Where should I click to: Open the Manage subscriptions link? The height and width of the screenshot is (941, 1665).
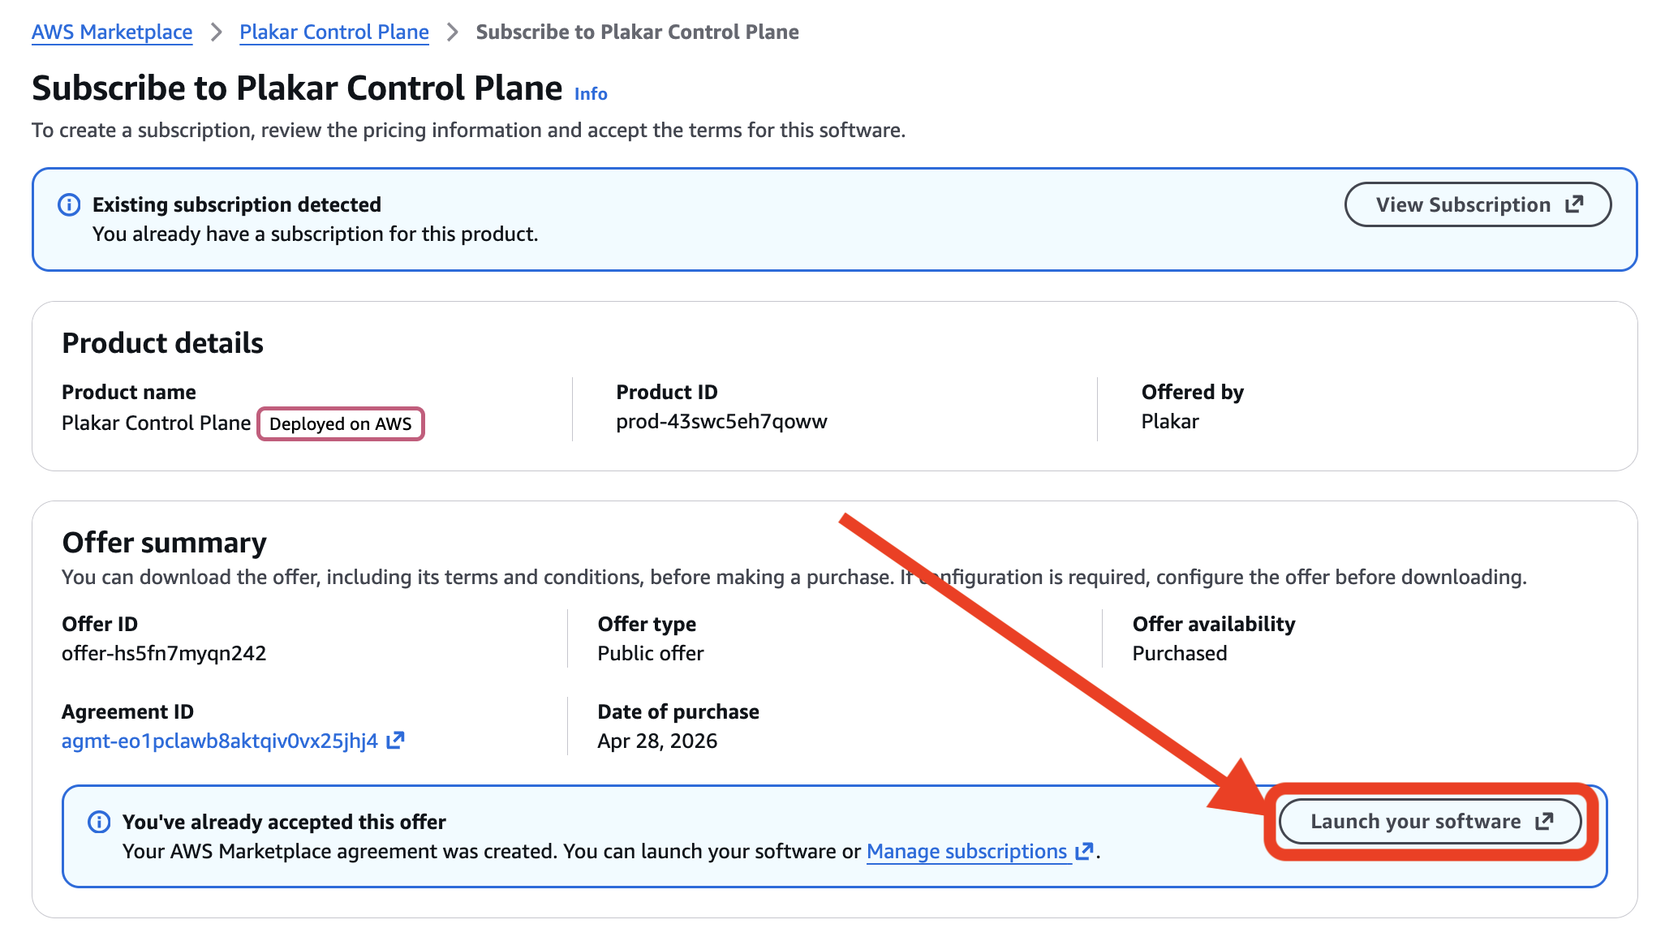[x=967, y=851]
